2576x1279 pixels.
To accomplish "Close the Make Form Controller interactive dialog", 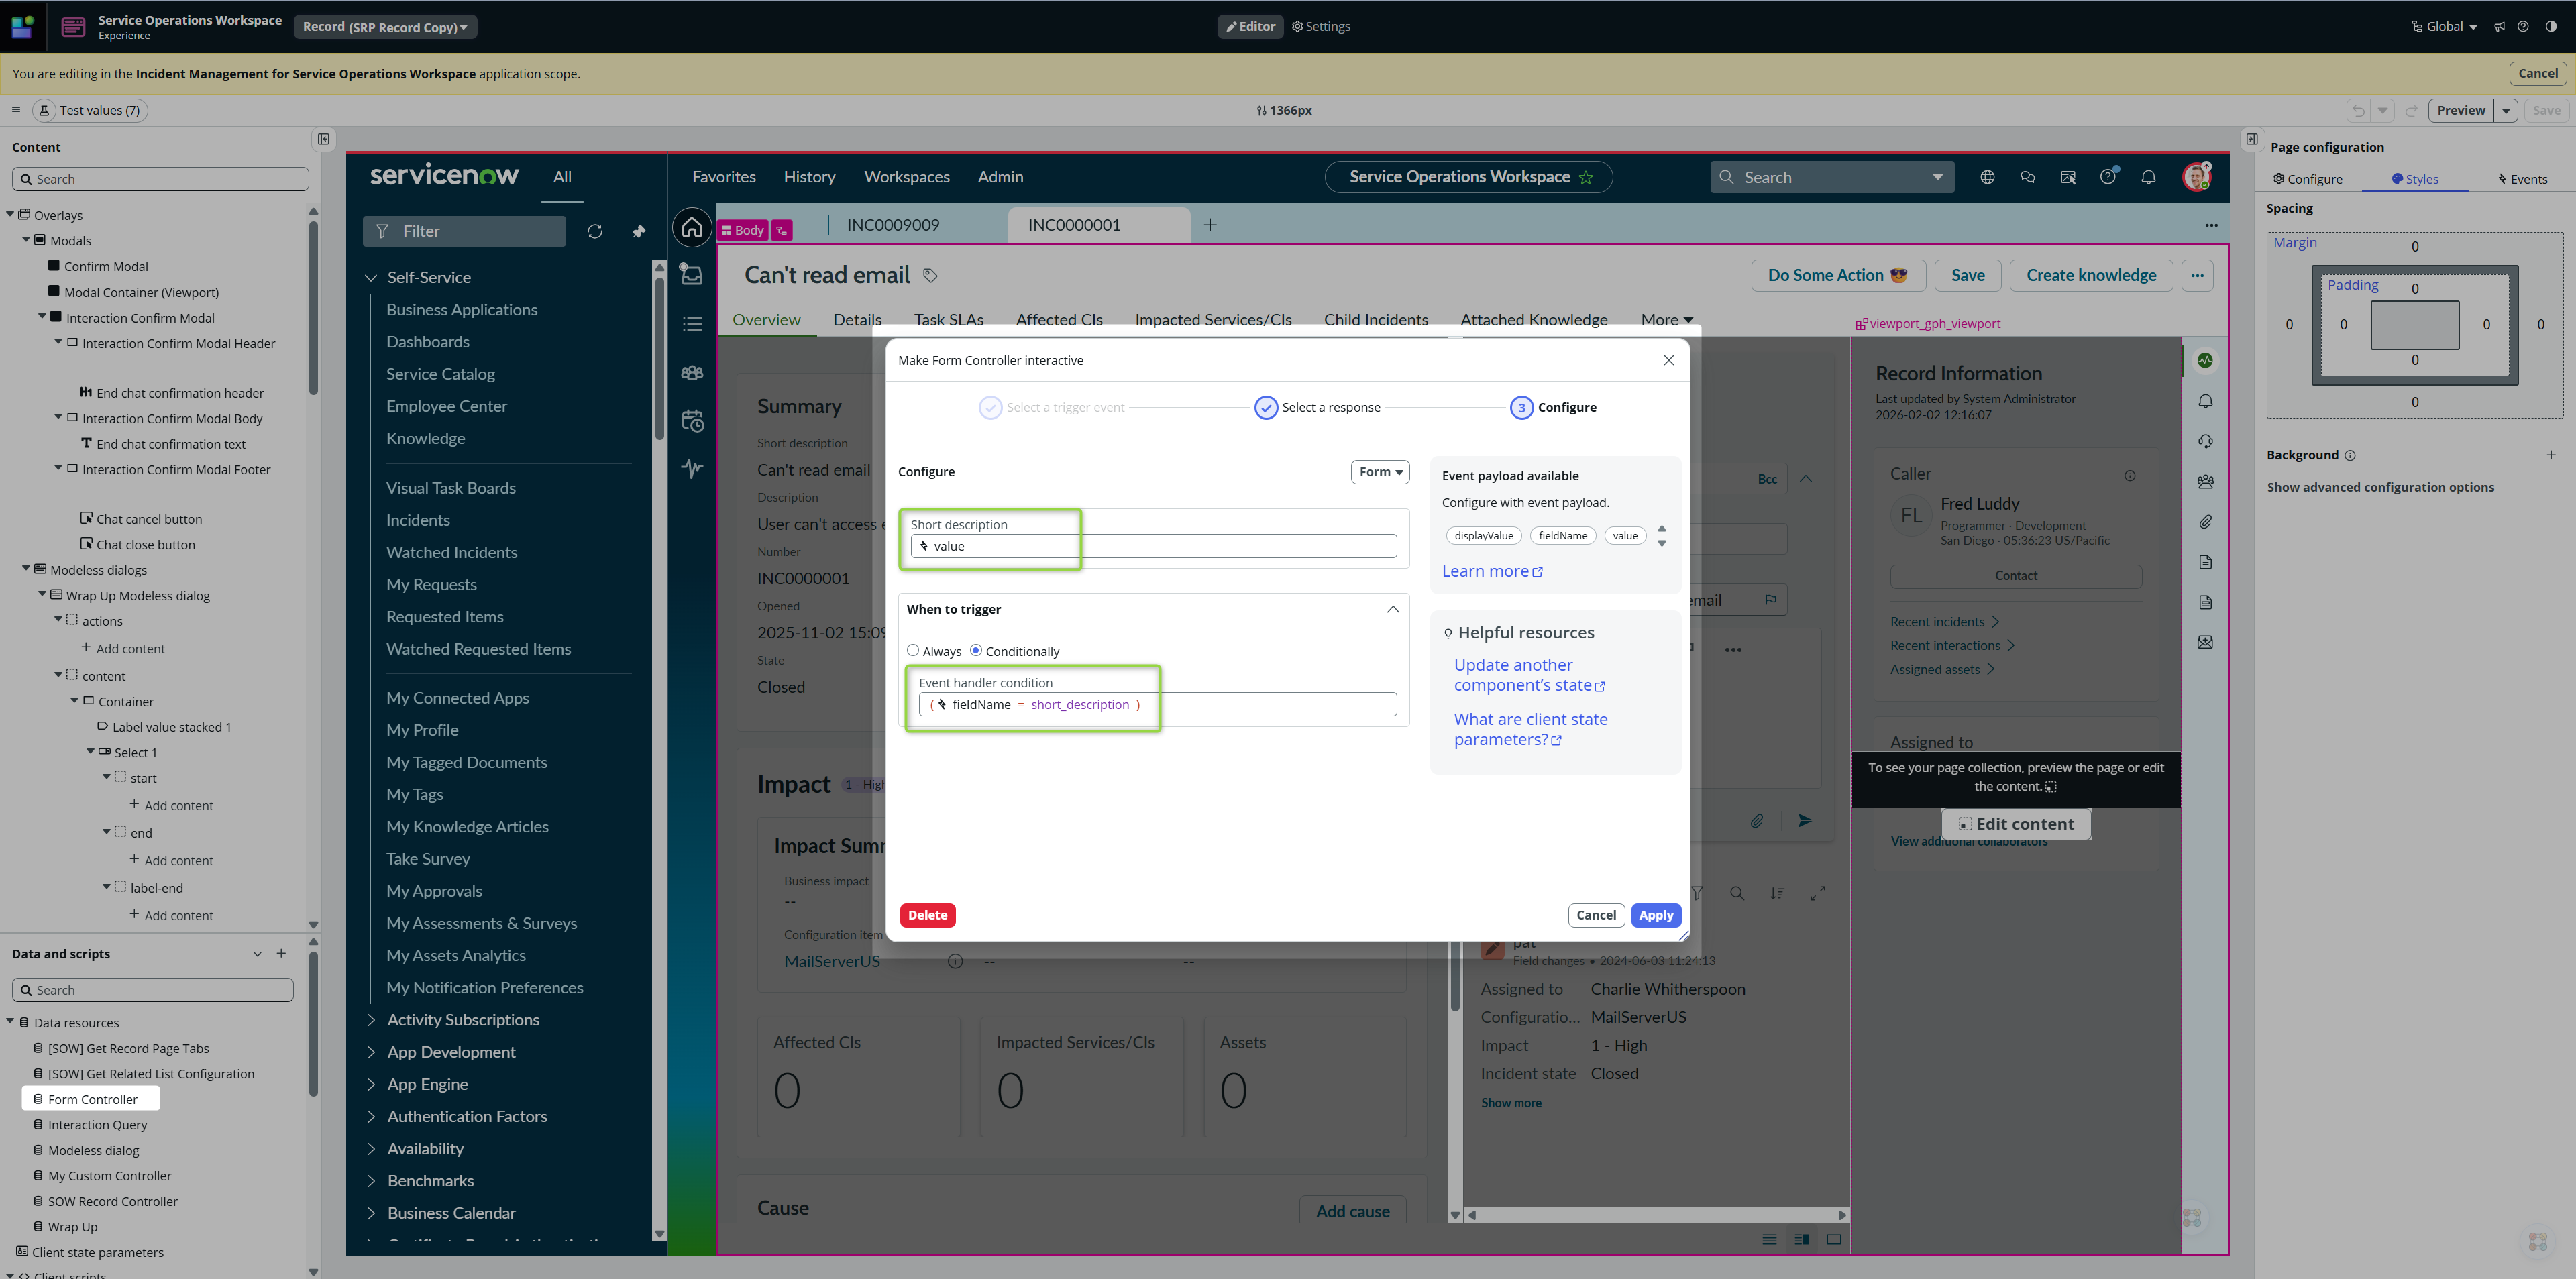I will [x=1668, y=360].
